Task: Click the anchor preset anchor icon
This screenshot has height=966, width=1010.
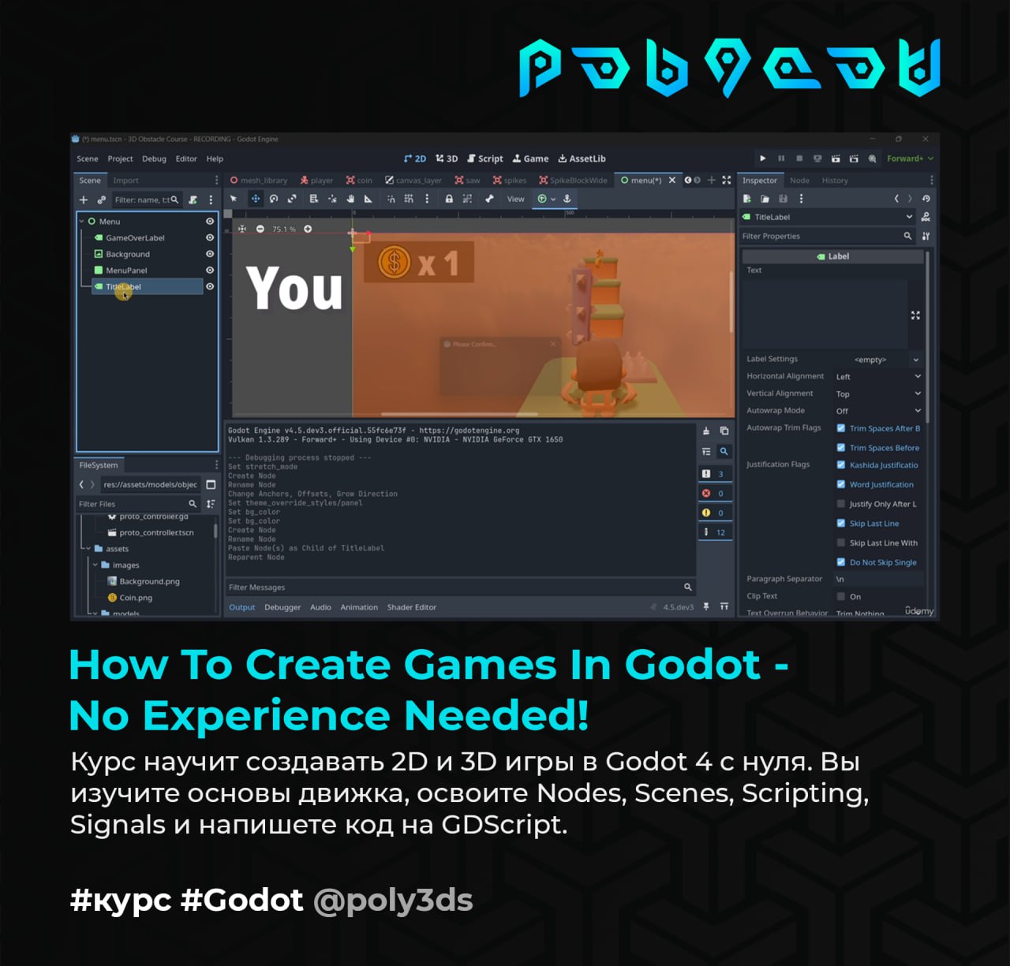Action: point(567,200)
